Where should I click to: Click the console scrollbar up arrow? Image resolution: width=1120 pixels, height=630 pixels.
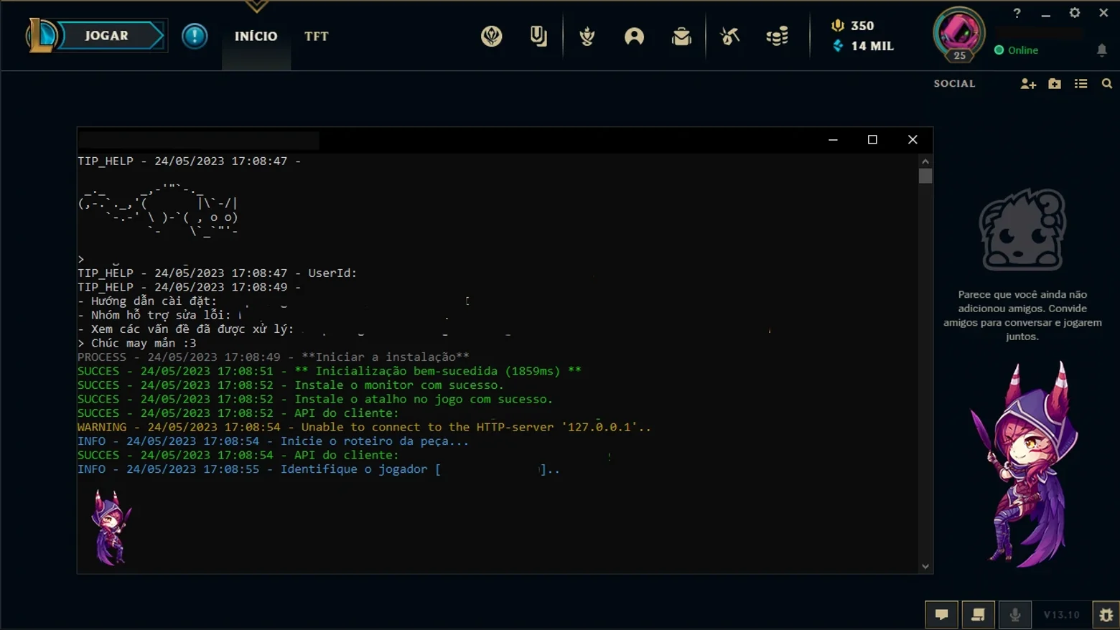(x=925, y=161)
